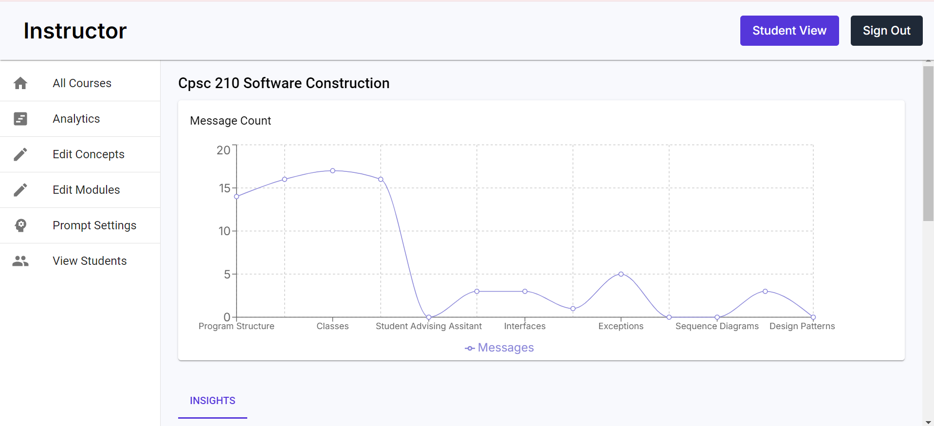Click the Interfaces data point on chart

tap(525, 292)
